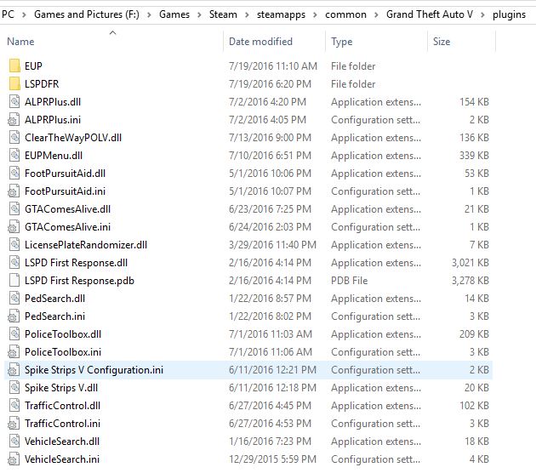Image resolution: width=536 pixels, height=473 pixels.
Task: Select the file name 'LSPD First Response.dll'
Action: (x=76, y=263)
